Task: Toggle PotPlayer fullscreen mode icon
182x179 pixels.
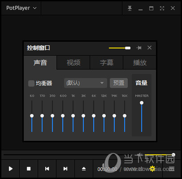Action: (x=162, y=8)
